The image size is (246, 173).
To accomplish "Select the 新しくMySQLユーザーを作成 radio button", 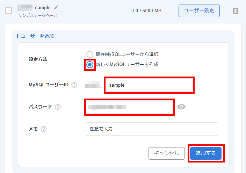I will 90,65.
